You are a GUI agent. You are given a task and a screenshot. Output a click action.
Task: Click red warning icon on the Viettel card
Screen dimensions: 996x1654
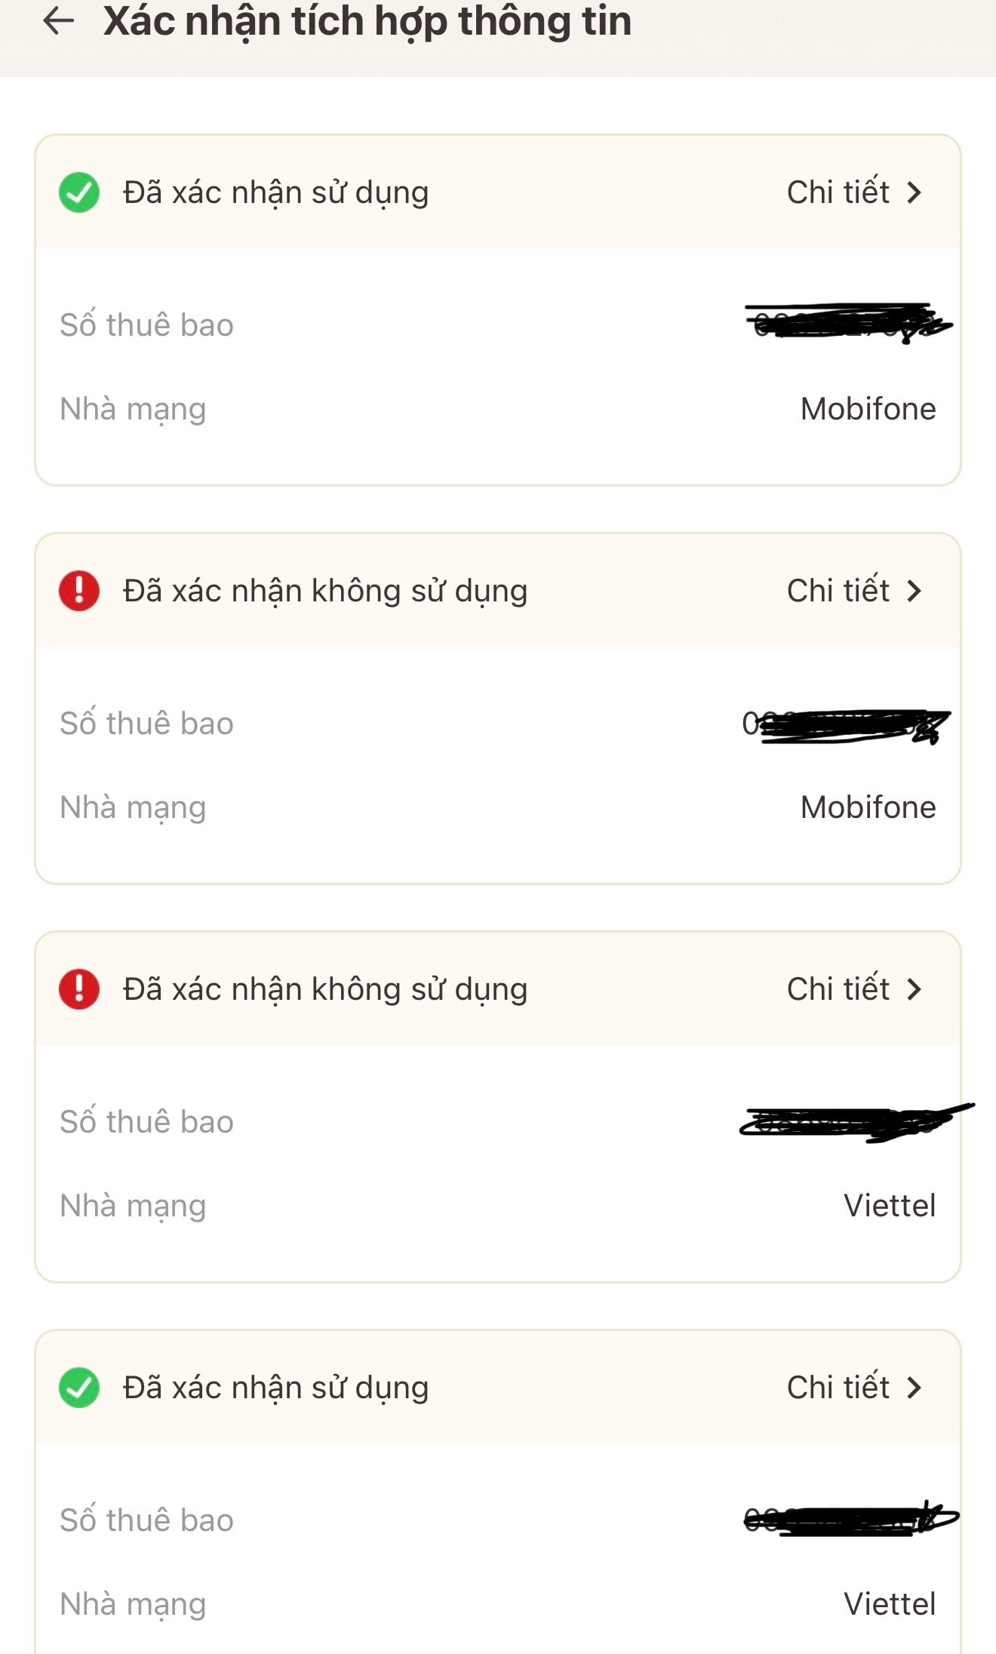pyautogui.click(x=79, y=989)
